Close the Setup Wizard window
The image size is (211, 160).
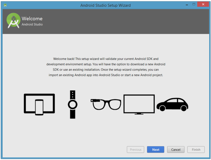tap(203, 4)
